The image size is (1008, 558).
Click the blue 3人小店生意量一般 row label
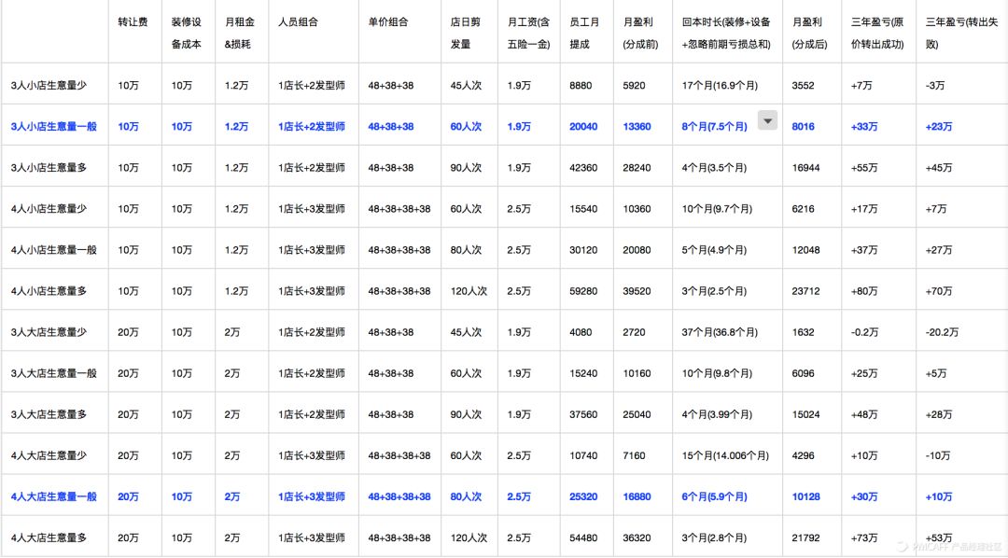[x=53, y=127]
